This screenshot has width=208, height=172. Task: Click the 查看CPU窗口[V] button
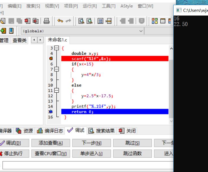pyautogui.click(x=51, y=154)
